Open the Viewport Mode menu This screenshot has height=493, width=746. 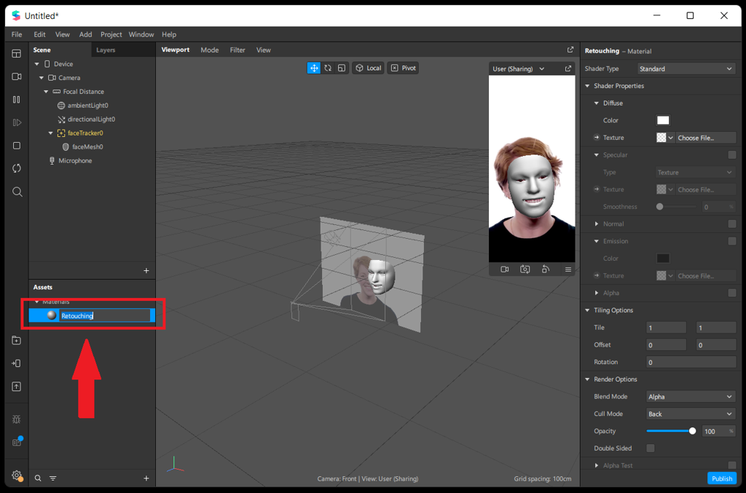click(209, 50)
